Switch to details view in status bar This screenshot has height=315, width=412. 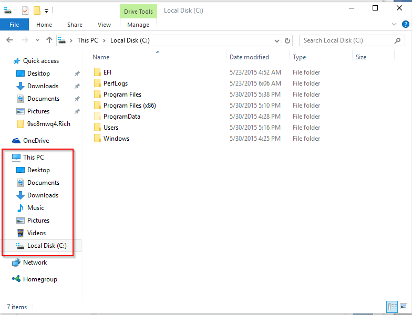392,307
